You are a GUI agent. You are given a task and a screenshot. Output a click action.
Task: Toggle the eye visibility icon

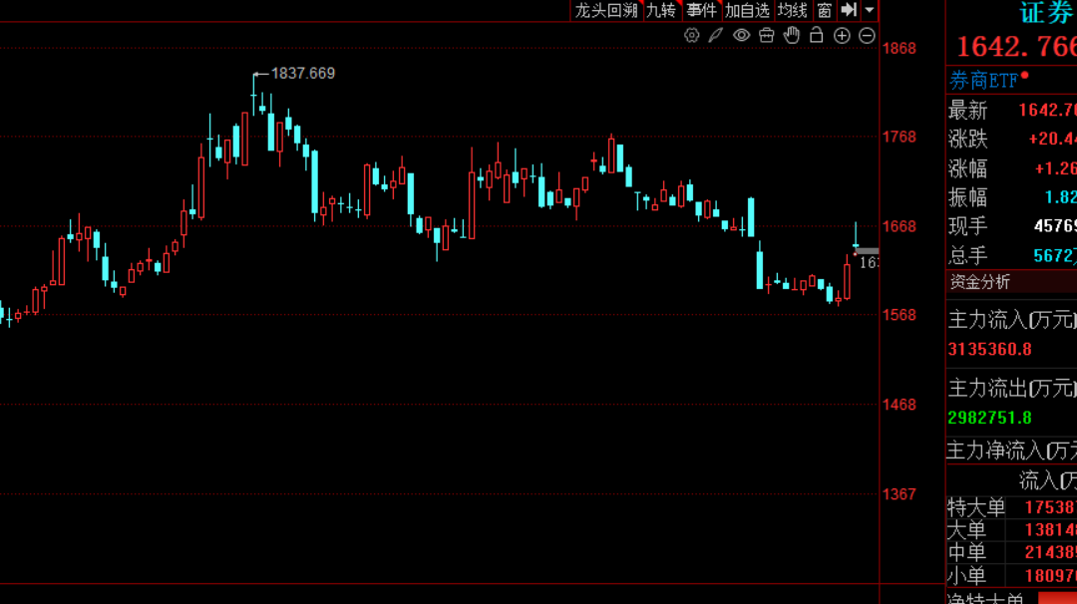741,36
